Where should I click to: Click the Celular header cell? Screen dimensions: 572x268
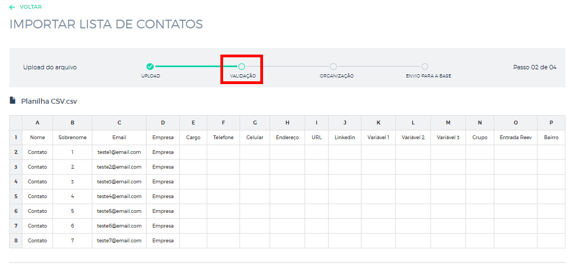255,138
